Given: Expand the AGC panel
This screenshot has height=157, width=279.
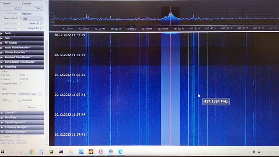Looking at the screenshot, I should click(22, 38).
